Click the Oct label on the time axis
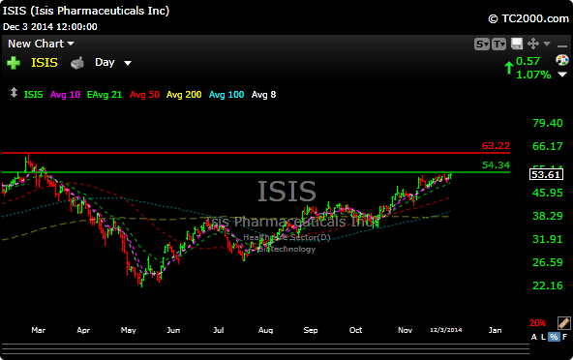Screen dimensions: 573x360 coord(355,330)
